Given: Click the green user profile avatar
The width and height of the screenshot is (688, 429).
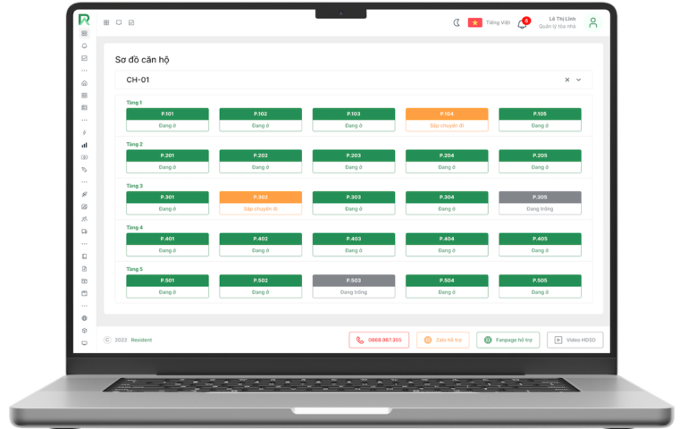Looking at the screenshot, I should click(x=592, y=23).
